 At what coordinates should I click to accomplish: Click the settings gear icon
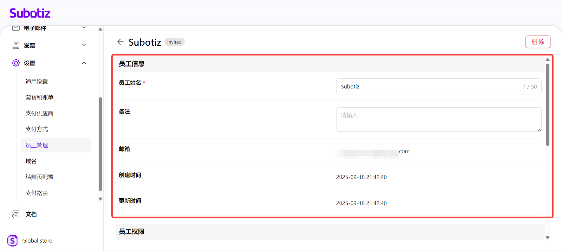16,63
